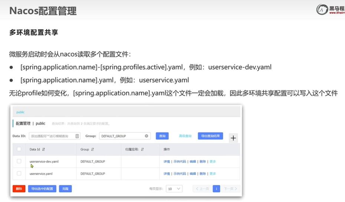The height and width of the screenshot is (202, 345).
Task: Click the Data ID input field
Action: coord(55,136)
